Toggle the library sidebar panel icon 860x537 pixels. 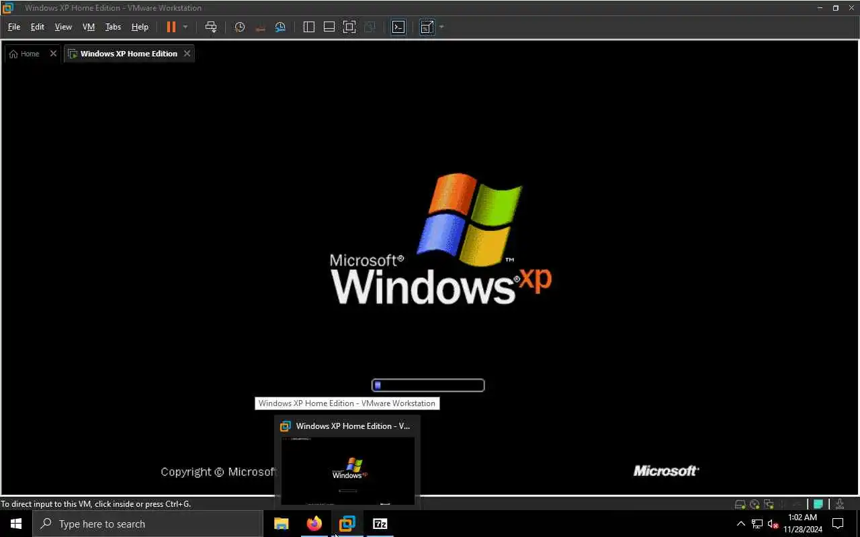(x=309, y=27)
